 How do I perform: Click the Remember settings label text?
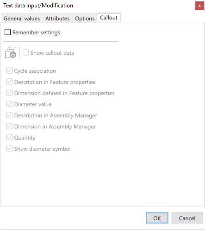pos(36,32)
